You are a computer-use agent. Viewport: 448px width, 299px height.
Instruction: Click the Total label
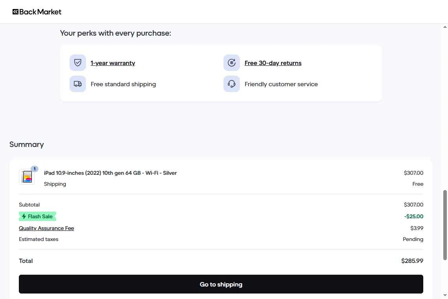[x=26, y=261]
